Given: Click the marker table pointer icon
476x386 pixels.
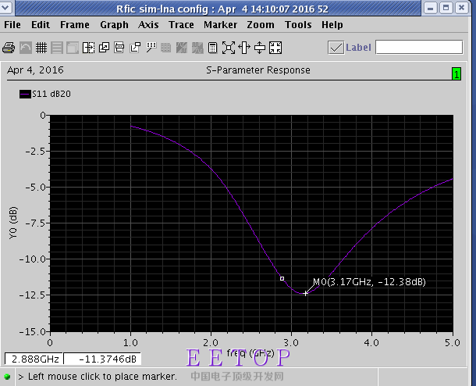Looking at the screenshot, I should (x=151, y=48).
